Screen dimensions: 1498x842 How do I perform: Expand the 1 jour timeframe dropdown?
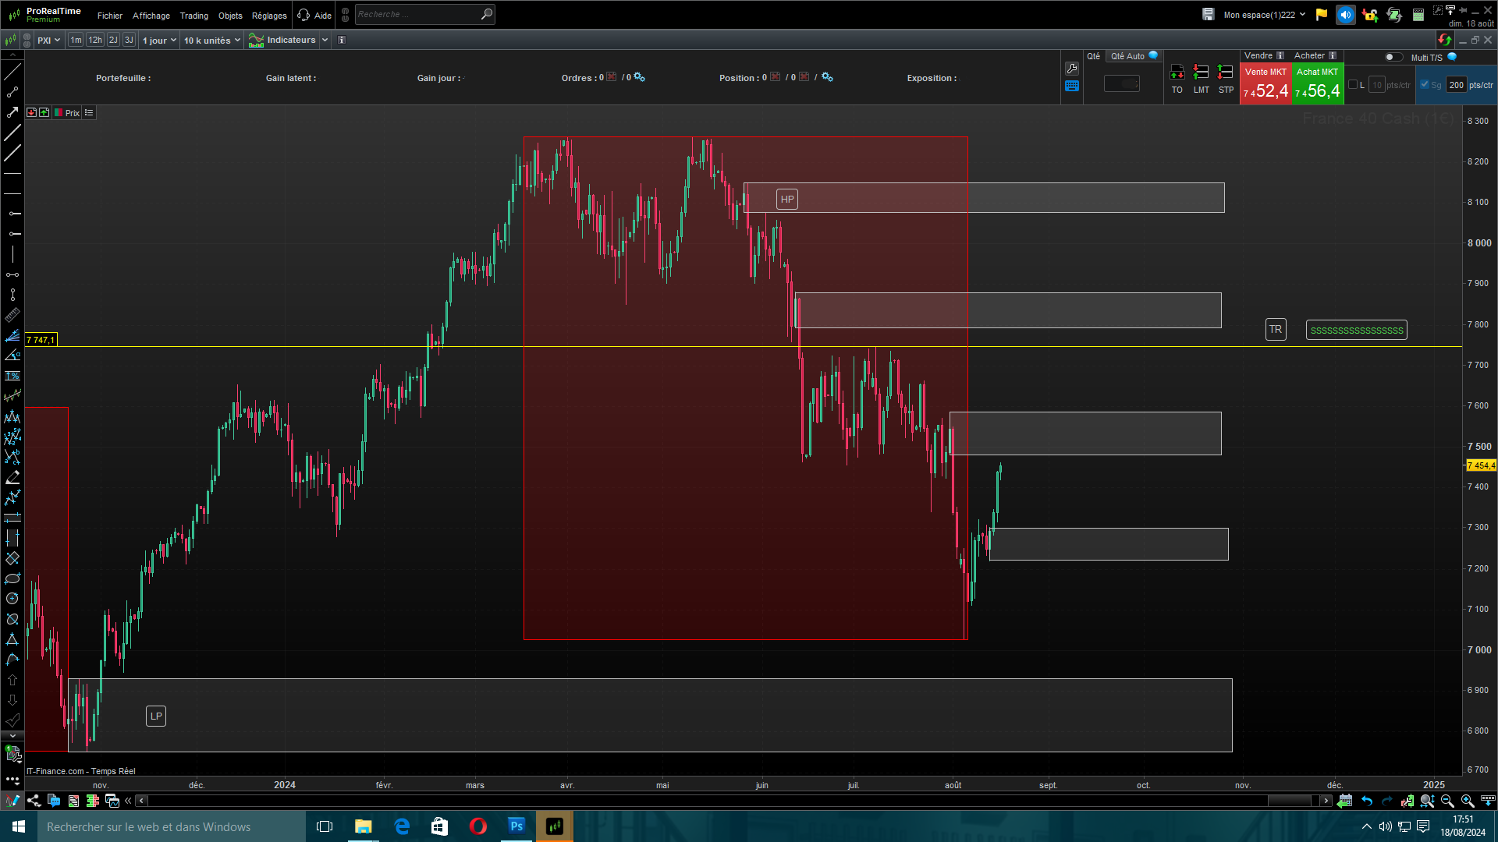[159, 41]
